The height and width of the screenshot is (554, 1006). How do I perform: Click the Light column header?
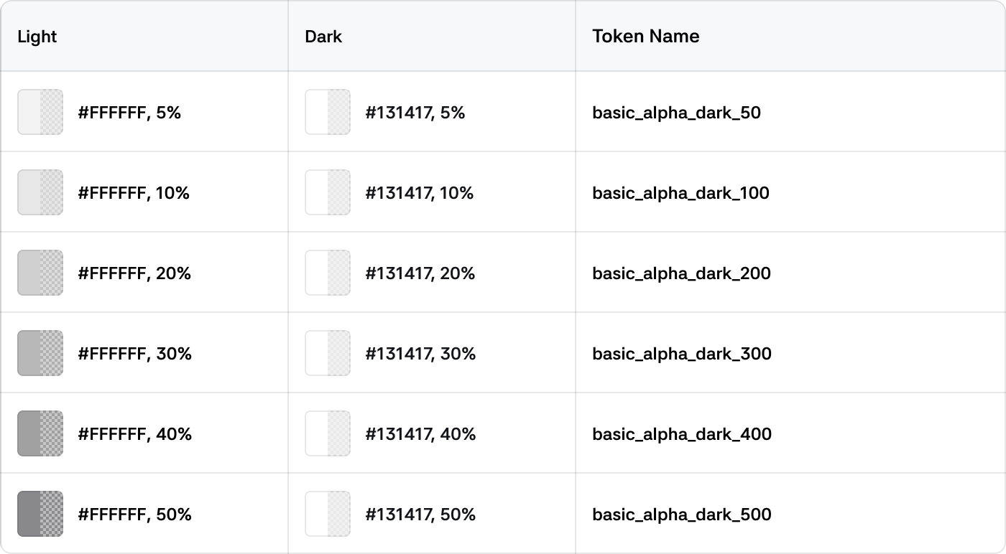(37, 37)
